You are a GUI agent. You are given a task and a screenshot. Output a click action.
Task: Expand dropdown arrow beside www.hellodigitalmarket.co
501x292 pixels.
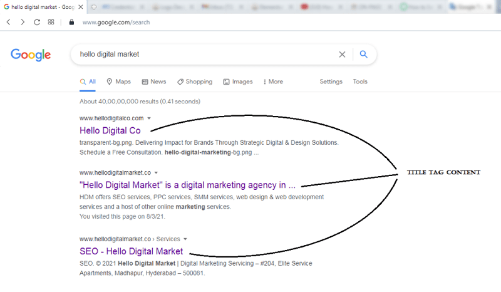tap(156, 173)
